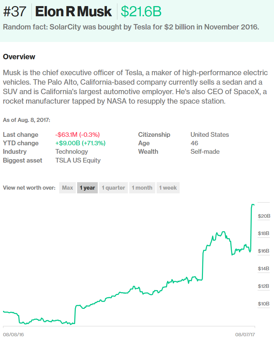The height and width of the screenshot is (340, 274).
Task: Click the 08/08/16 start date label
Action: (14, 334)
